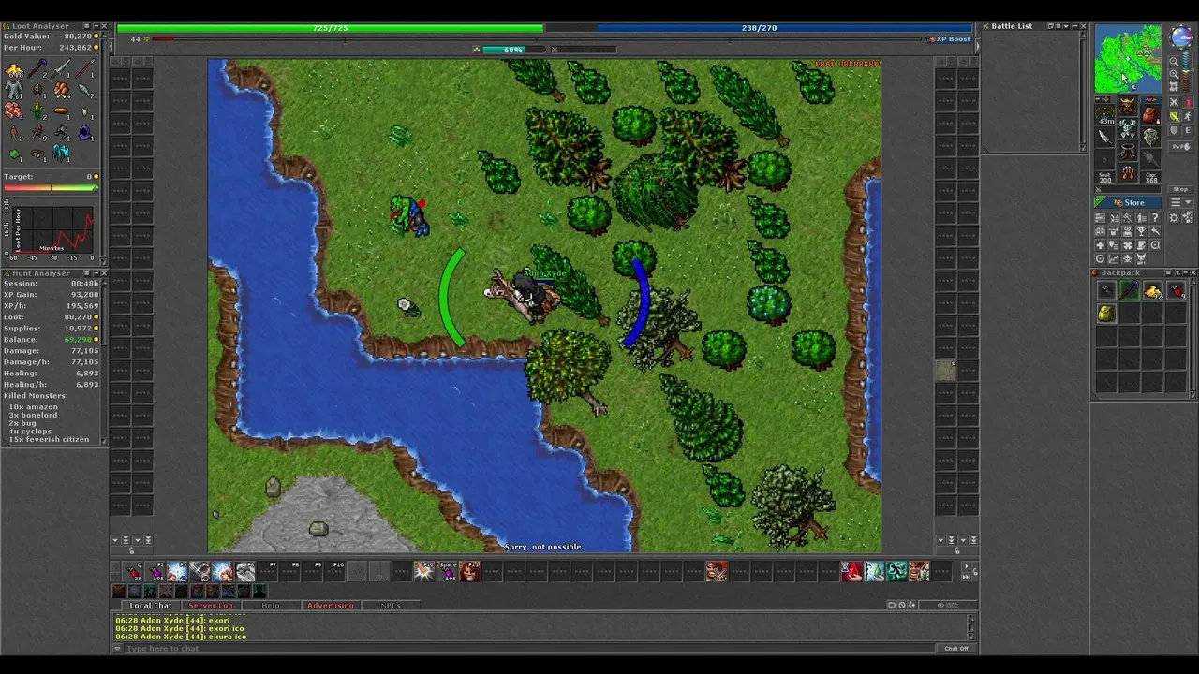1199x674 pixels.
Task: Click the green health bar
Action: pyautogui.click(x=330, y=28)
